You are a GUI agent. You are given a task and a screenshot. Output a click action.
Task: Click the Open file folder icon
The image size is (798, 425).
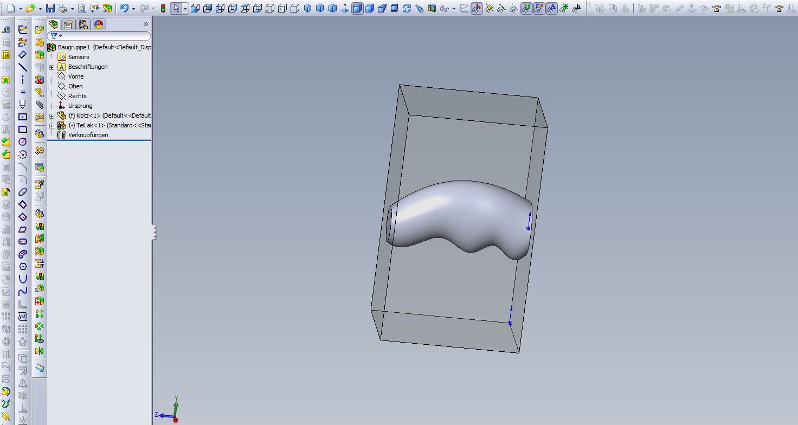pos(30,8)
